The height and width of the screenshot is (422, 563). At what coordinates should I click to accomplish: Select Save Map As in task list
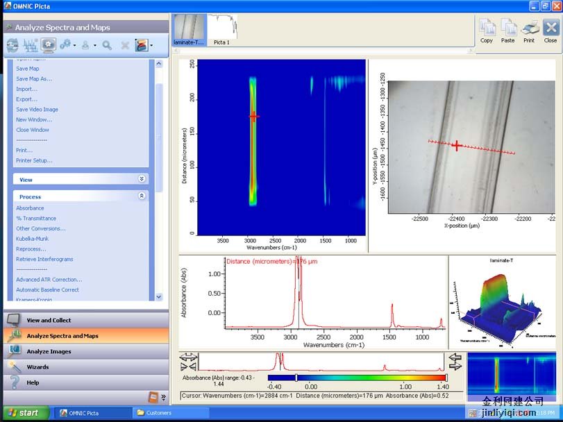tap(34, 79)
